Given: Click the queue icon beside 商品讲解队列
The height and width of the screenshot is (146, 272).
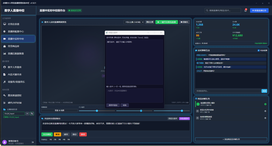Looking at the screenshot, I should [x=196, y=99].
